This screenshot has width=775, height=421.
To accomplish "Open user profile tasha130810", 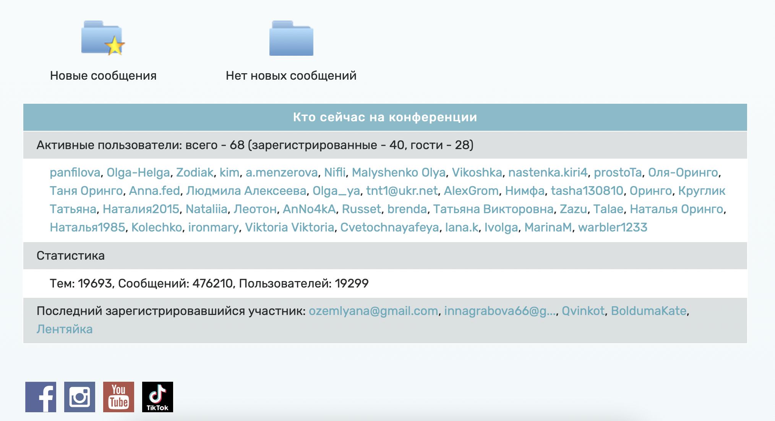I will 587,191.
